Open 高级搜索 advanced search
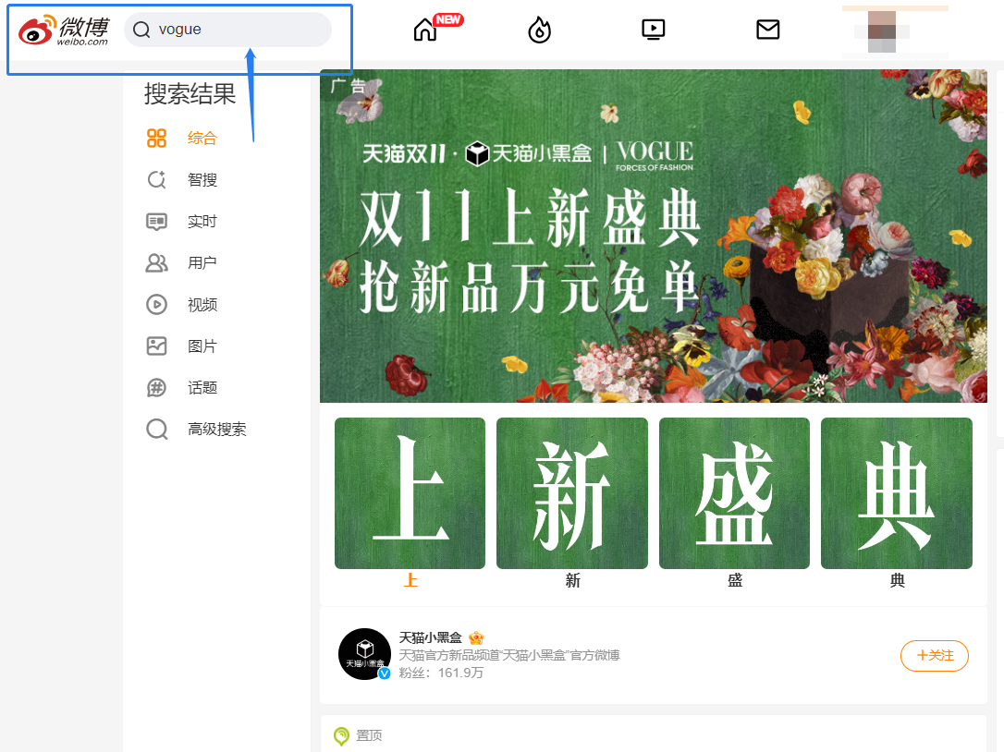 tap(217, 430)
